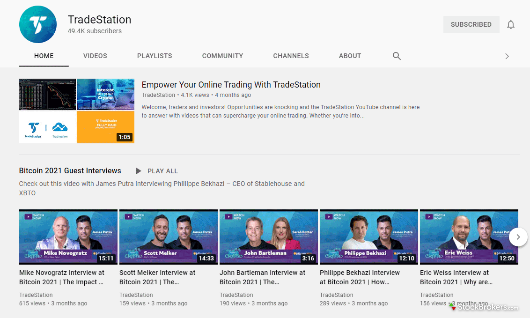Play the featured channel trailer thumbnail
The height and width of the screenshot is (318, 530).
pyautogui.click(x=77, y=111)
